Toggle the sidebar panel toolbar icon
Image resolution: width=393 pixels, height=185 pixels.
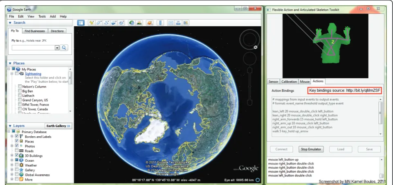click(x=81, y=23)
